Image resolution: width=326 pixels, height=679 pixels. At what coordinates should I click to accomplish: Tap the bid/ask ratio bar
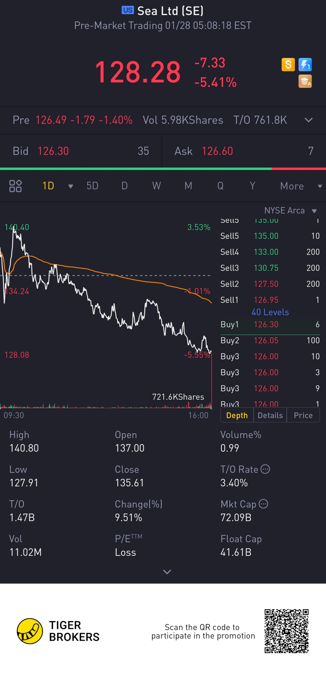pyautogui.click(x=163, y=169)
